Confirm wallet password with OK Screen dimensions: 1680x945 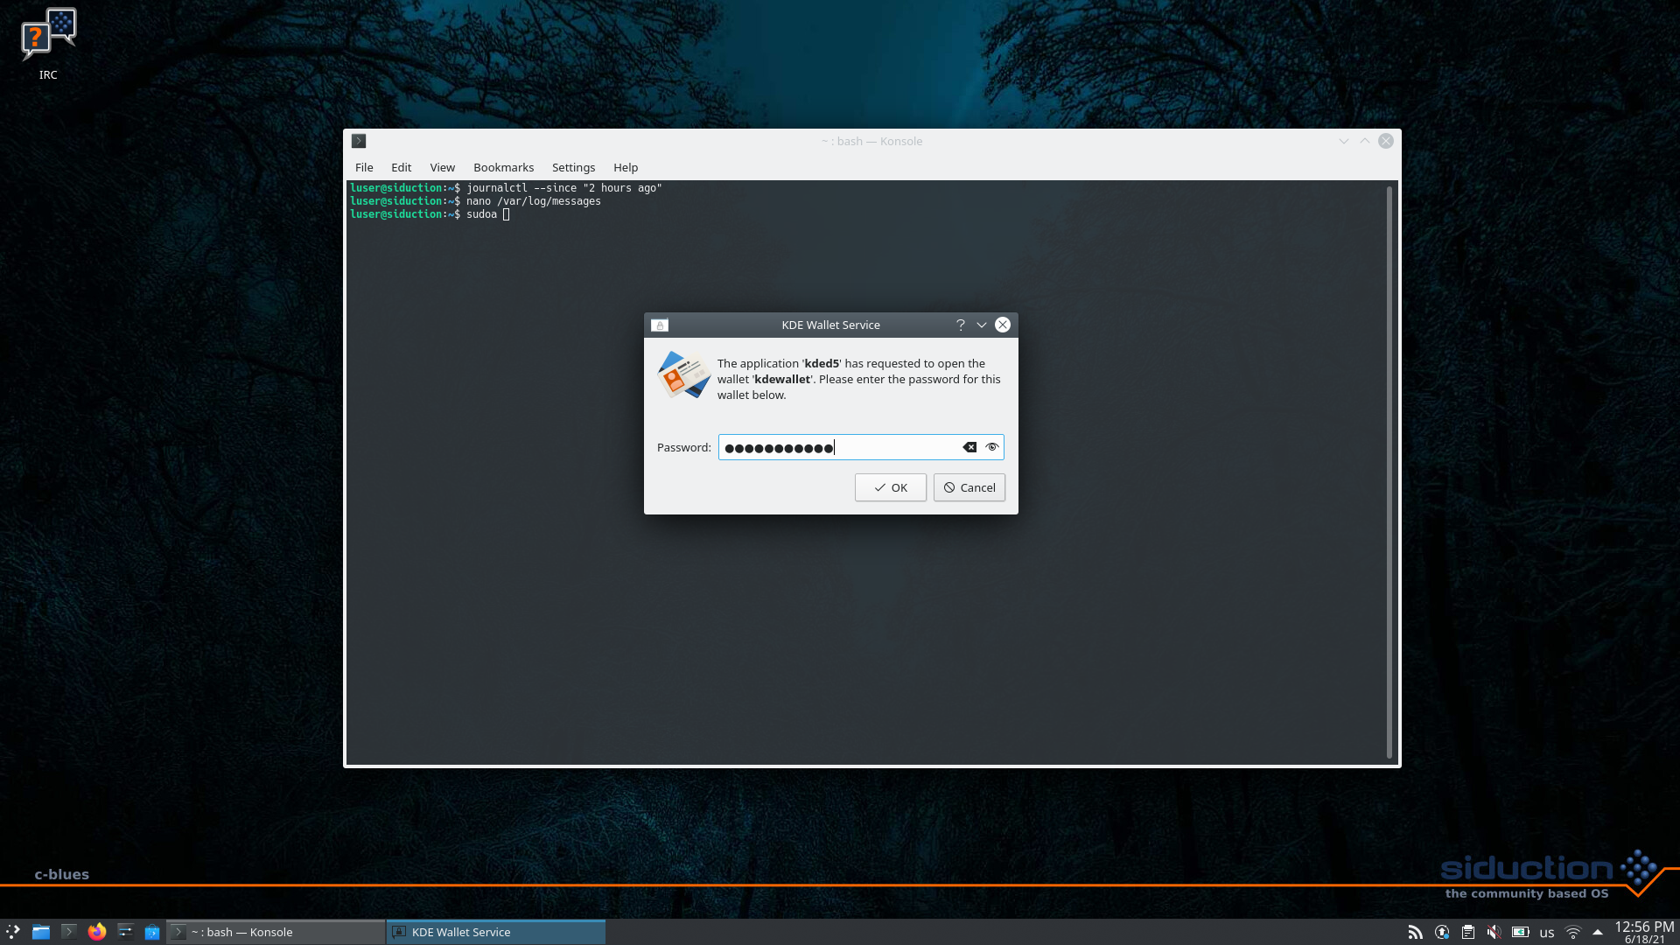(x=890, y=487)
